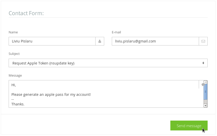Click the speech bubble icon in Message box
This screenshot has height=136, width=217.
point(203,85)
